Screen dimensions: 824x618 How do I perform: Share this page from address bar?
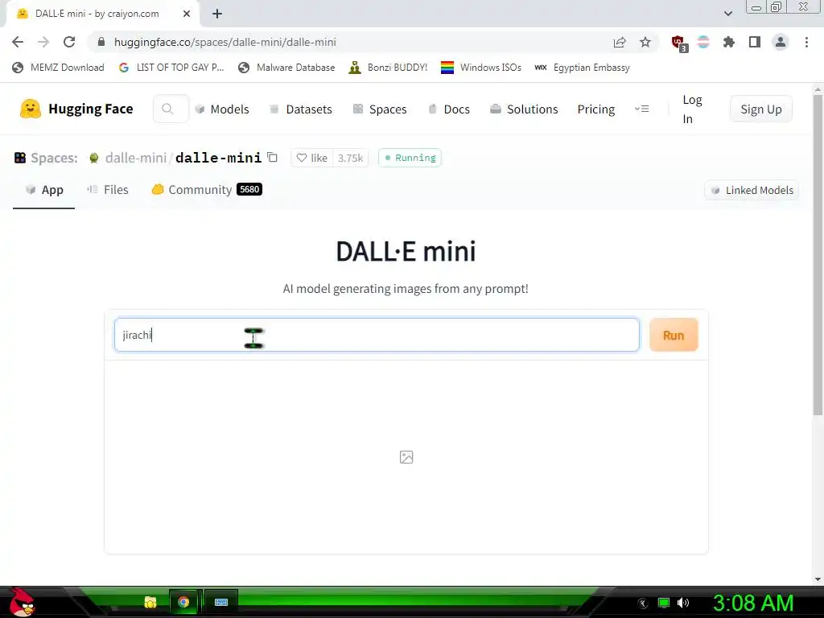[620, 42]
